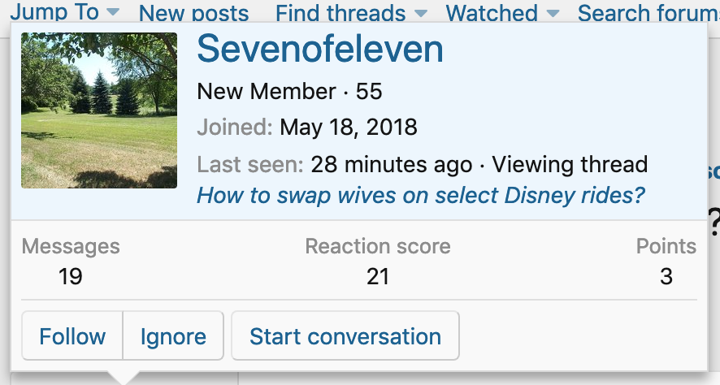Click the Reaction score label
This screenshot has height=385, width=720.
tap(378, 247)
